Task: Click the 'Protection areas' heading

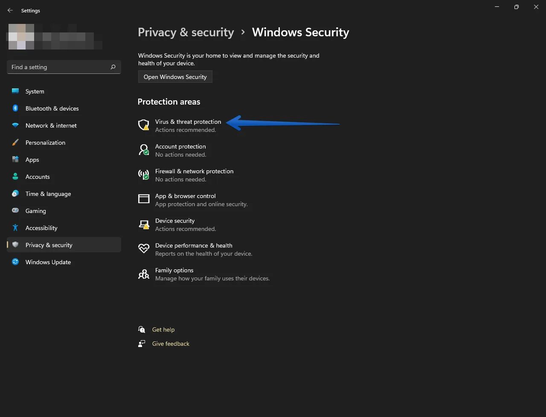Action: (x=169, y=102)
